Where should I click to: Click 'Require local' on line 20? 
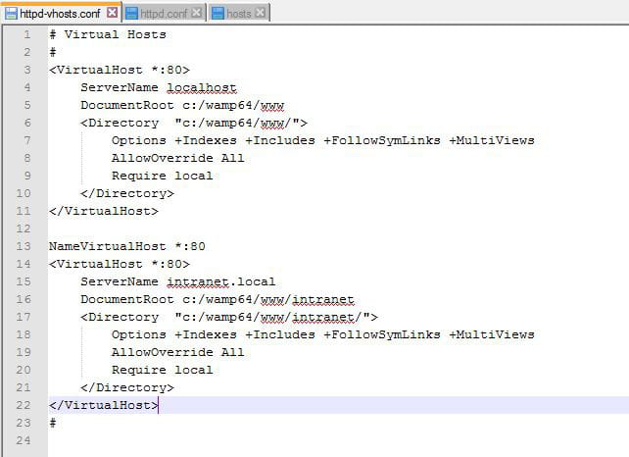tap(162, 370)
